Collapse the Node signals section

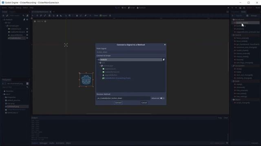tap(232, 81)
